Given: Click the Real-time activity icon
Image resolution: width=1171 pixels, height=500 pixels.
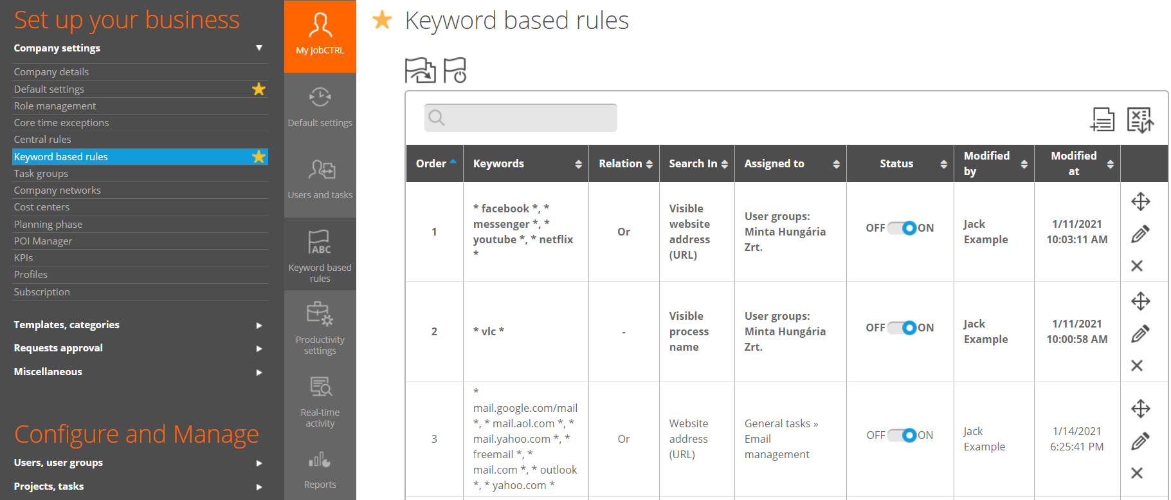Looking at the screenshot, I should tap(320, 387).
